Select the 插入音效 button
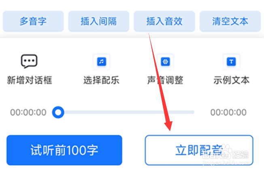The image size is (264, 172). 164,21
